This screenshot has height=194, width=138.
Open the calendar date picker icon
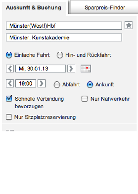[x=86, y=68]
